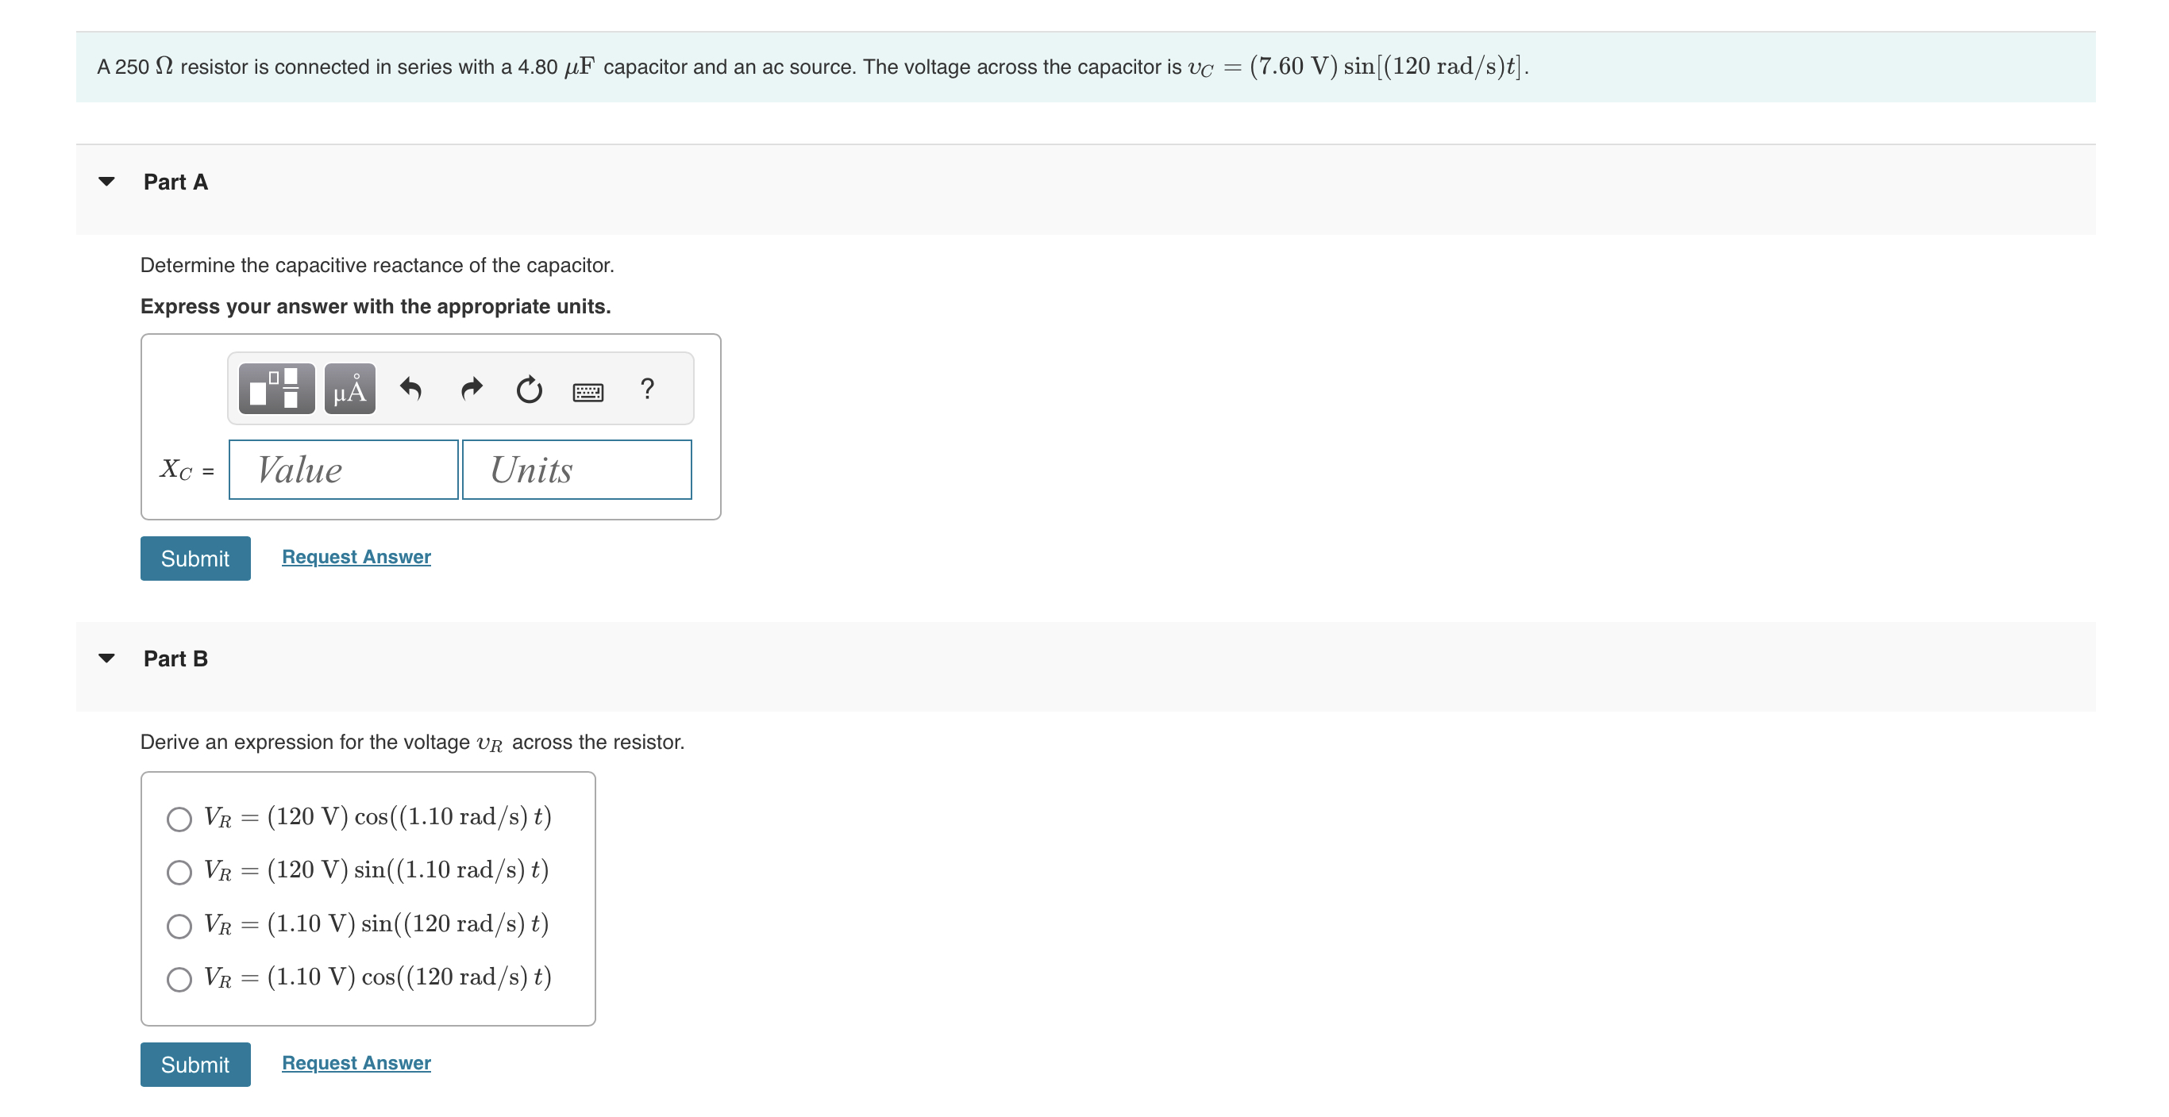Collapse Part B section triangle

107,658
